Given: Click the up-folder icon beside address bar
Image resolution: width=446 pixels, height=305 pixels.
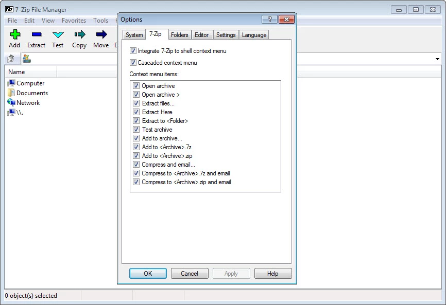Looking at the screenshot, I should [11, 59].
